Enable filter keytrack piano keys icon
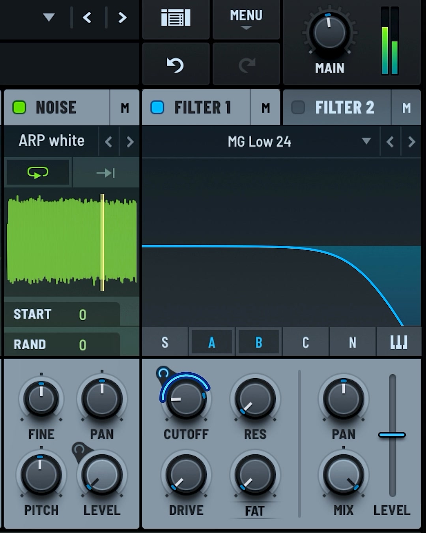The width and height of the screenshot is (426, 533). point(399,342)
